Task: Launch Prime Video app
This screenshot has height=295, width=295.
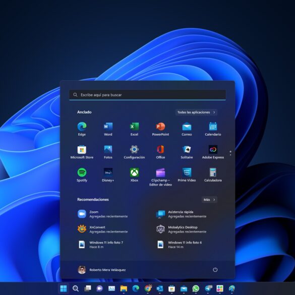Action: (x=187, y=175)
